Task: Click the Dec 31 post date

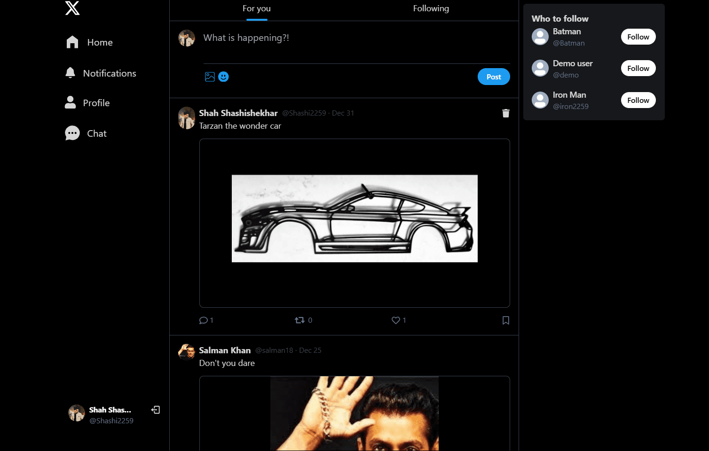Action: (343, 113)
